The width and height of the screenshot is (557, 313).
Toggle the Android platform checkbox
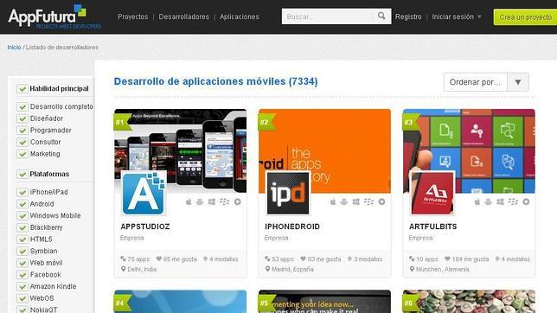pyautogui.click(x=22, y=204)
